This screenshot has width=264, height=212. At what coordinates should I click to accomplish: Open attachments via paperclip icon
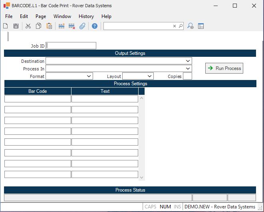82,26
